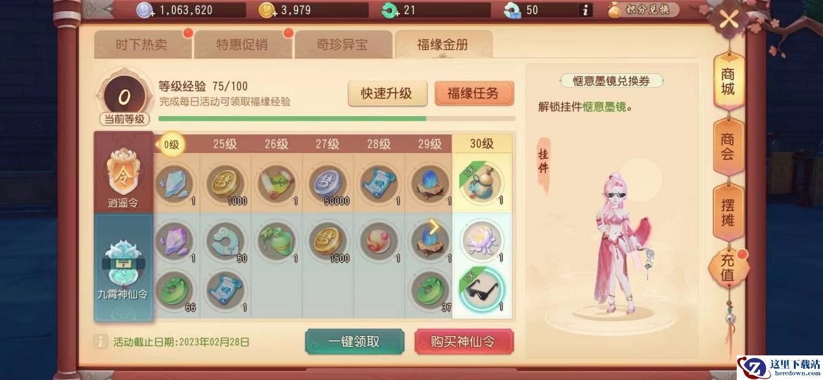Tap the purple crystal reward icon
The width and height of the screenshot is (823, 380).
174,241
